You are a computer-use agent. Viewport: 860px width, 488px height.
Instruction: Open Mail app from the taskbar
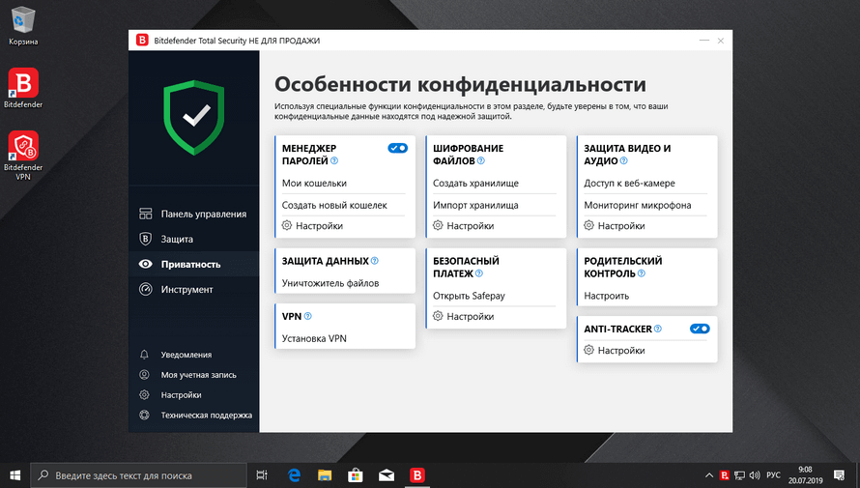click(x=387, y=475)
